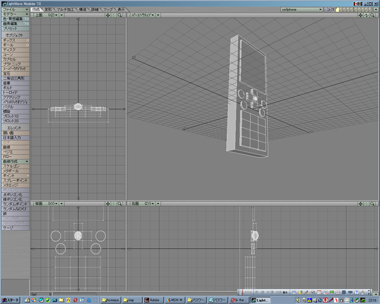This screenshot has height=304, width=380.
Task: Click zoom magnifier in perspective viewport
Action: point(372,15)
